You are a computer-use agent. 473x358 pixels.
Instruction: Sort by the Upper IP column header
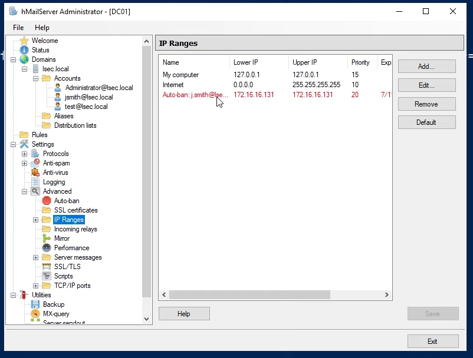318,62
